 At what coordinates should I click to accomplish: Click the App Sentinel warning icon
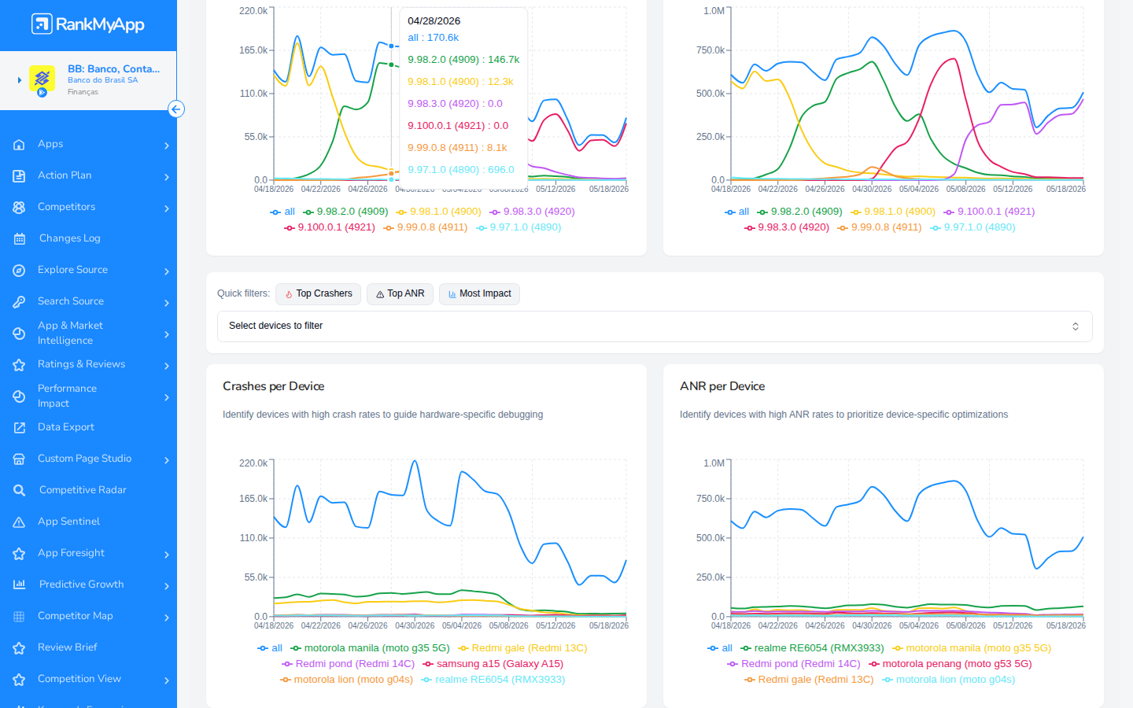click(x=19, y=522)
